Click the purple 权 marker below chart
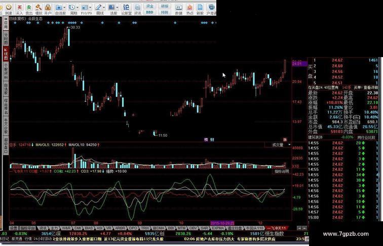 coord(206,139)
